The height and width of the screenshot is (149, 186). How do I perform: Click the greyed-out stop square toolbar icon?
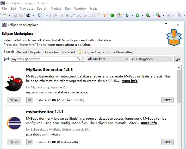point(169,15)
